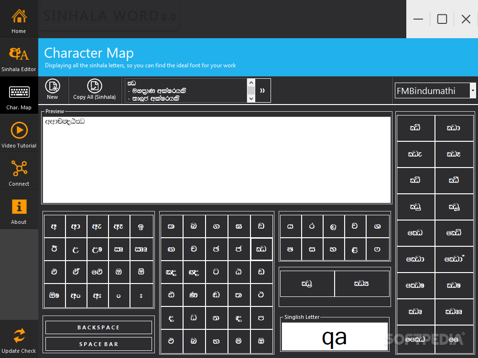Screen dimensions: 478x358
Task: Expand letter description with the » button
Action: tap(262, 90)
